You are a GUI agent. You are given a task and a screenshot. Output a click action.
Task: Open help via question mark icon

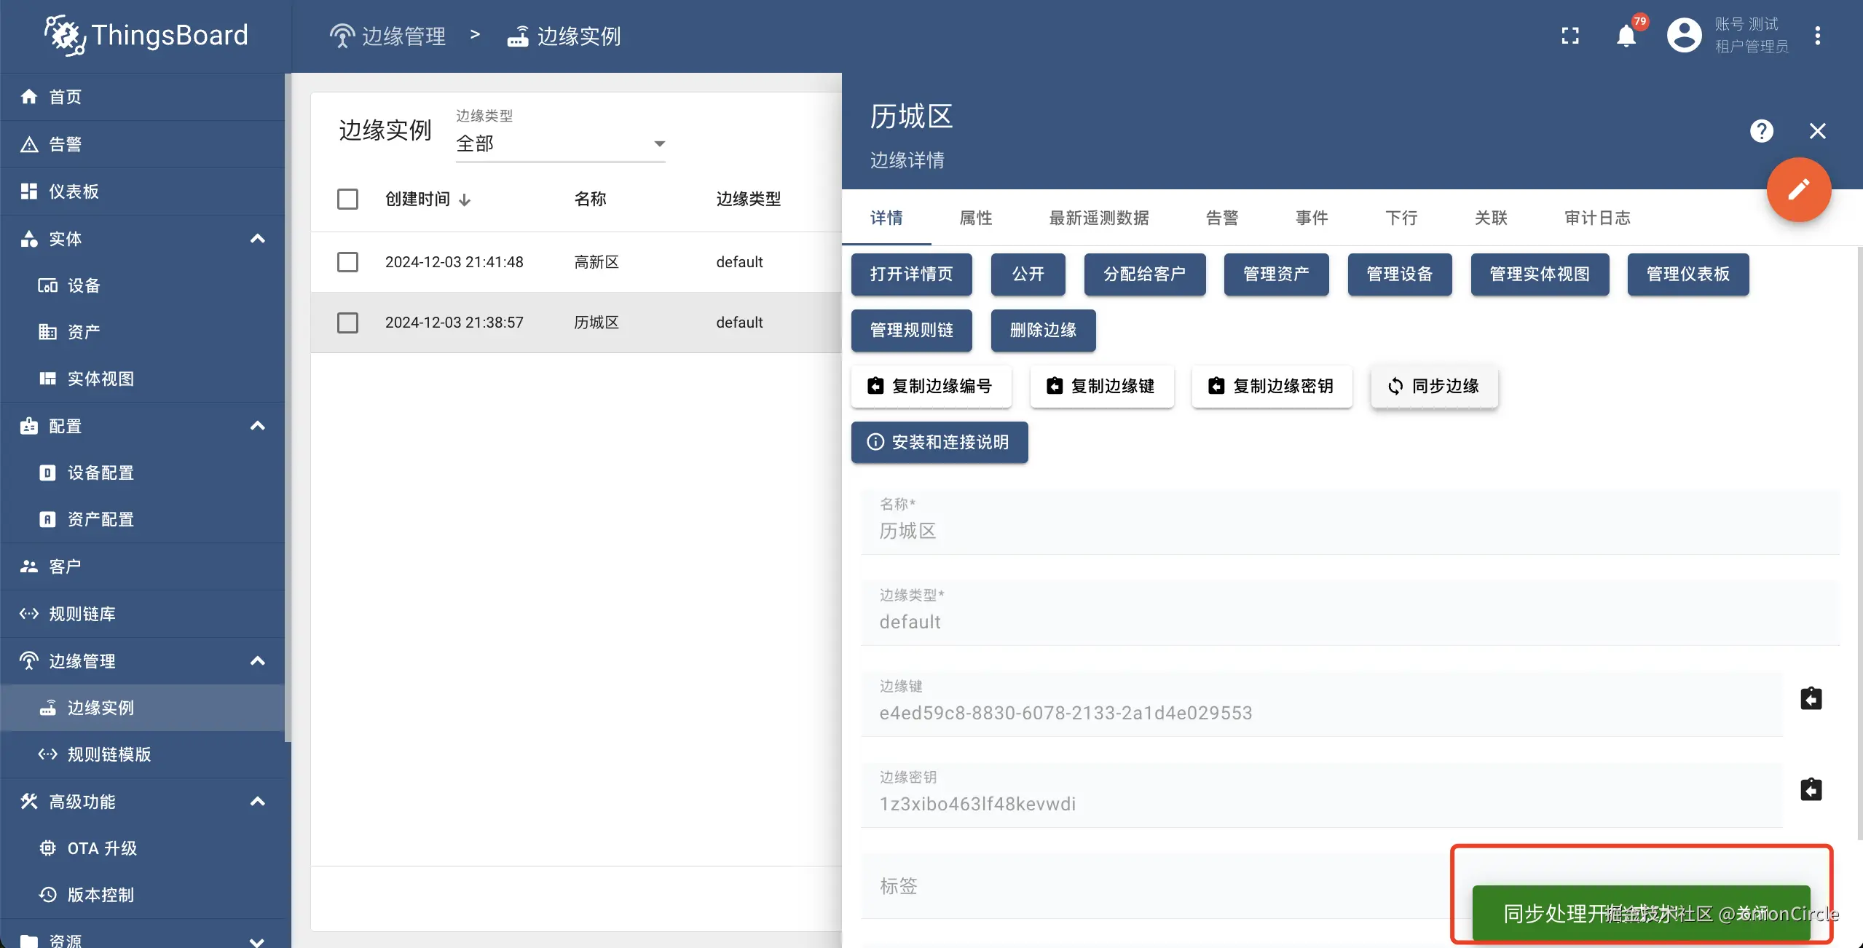[1761, 131]
